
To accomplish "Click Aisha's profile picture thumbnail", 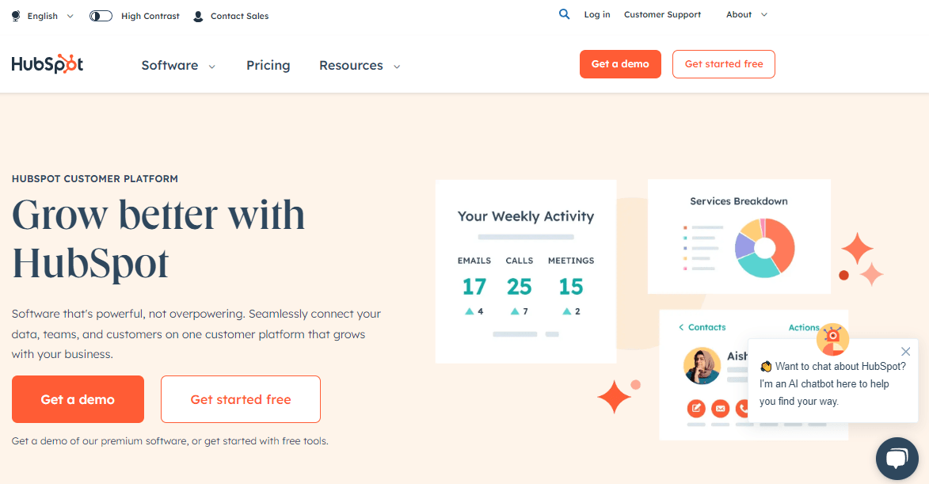I will [702, 365].
